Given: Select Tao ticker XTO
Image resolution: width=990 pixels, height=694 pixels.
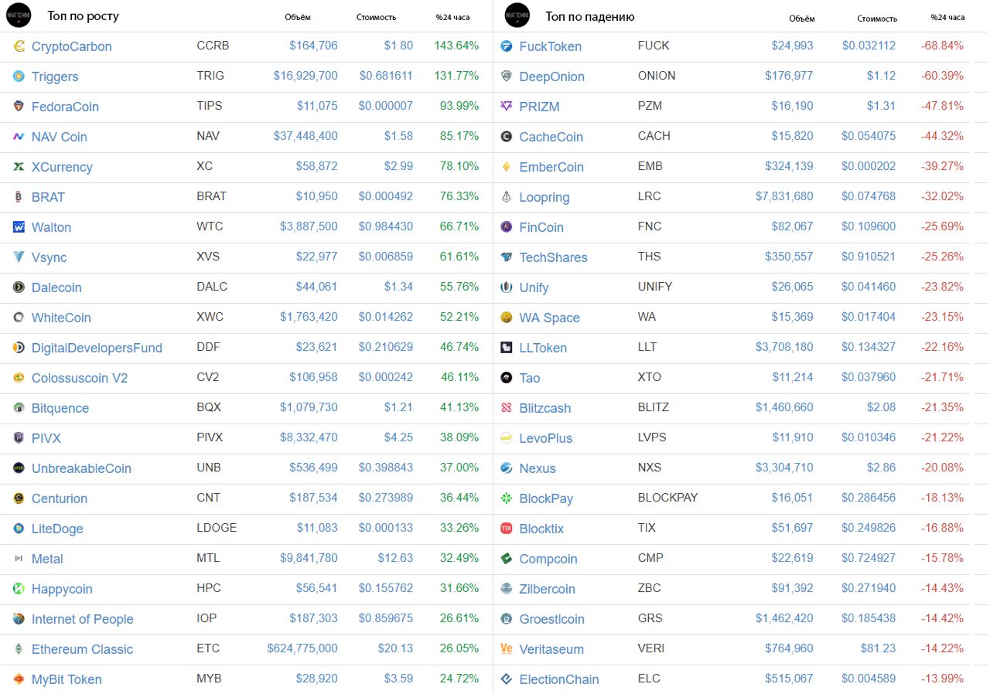Looking at the screenshot, I should [650, 377].
